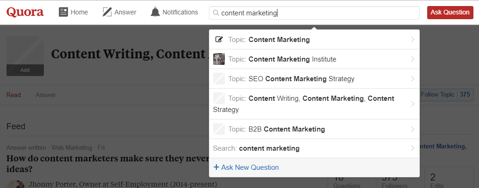Click the Ask New Question link
Viewport: 479px width, 188px height.
pyautogui.click(x=250, y=167)
